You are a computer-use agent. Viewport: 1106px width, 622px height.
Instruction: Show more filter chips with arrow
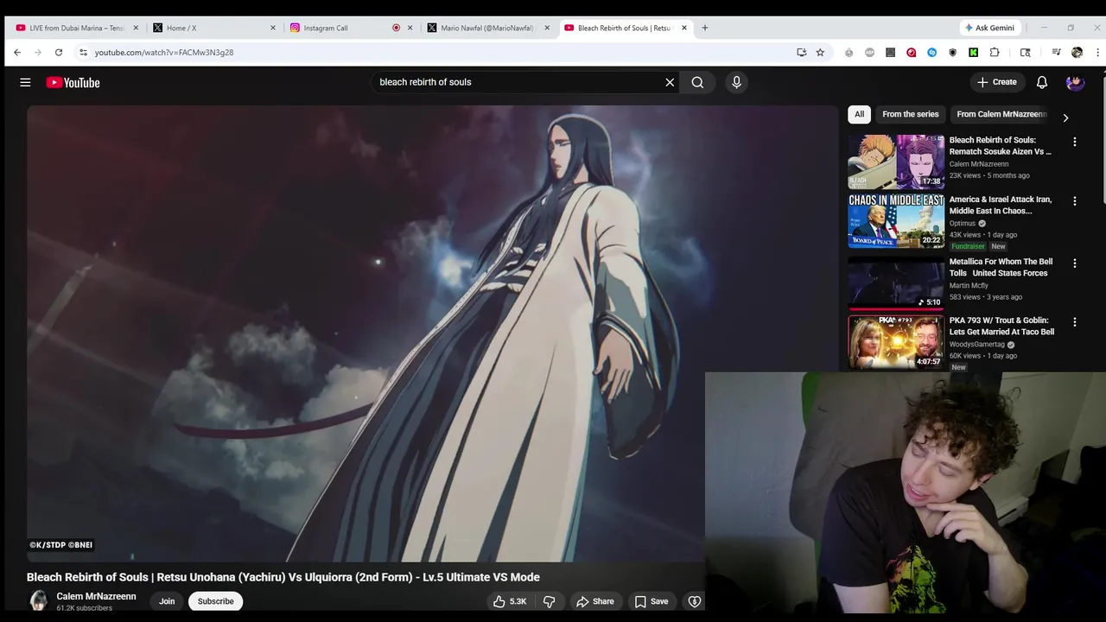point(1065,117)
